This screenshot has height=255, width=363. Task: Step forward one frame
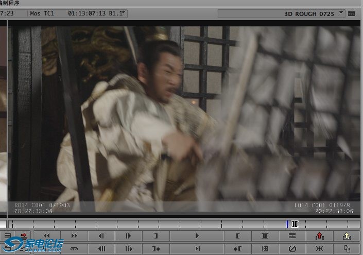tap(128, 236)
